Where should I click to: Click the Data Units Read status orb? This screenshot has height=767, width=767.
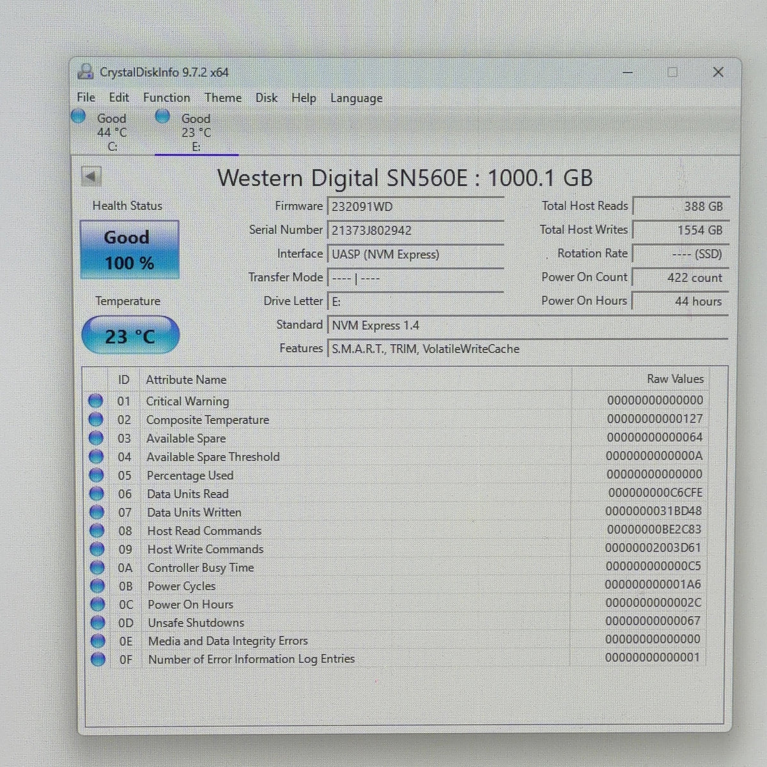[97, 493]
